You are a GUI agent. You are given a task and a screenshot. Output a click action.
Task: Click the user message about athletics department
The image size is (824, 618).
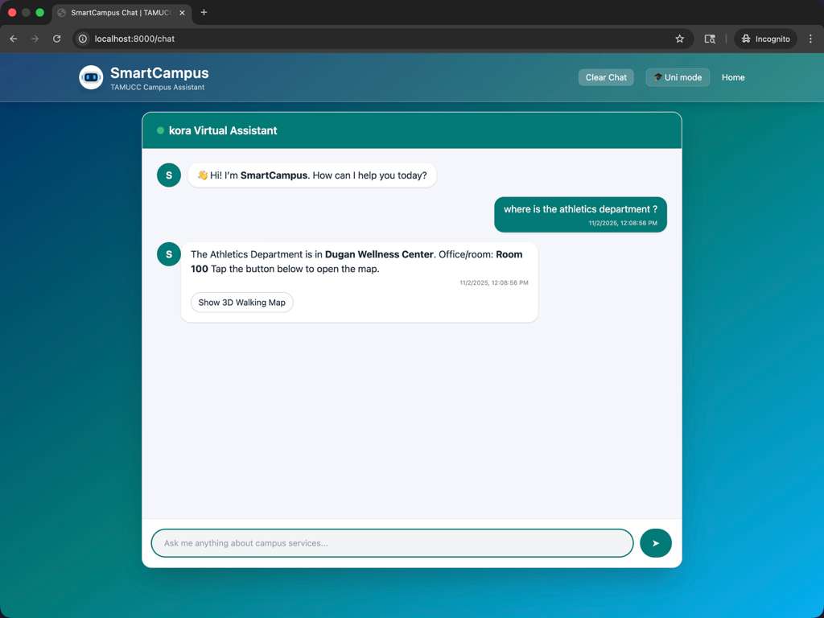(x=580, y=214)
